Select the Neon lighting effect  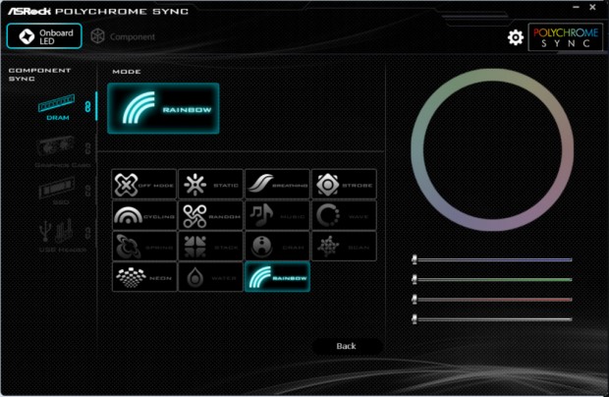click(144, 277)
